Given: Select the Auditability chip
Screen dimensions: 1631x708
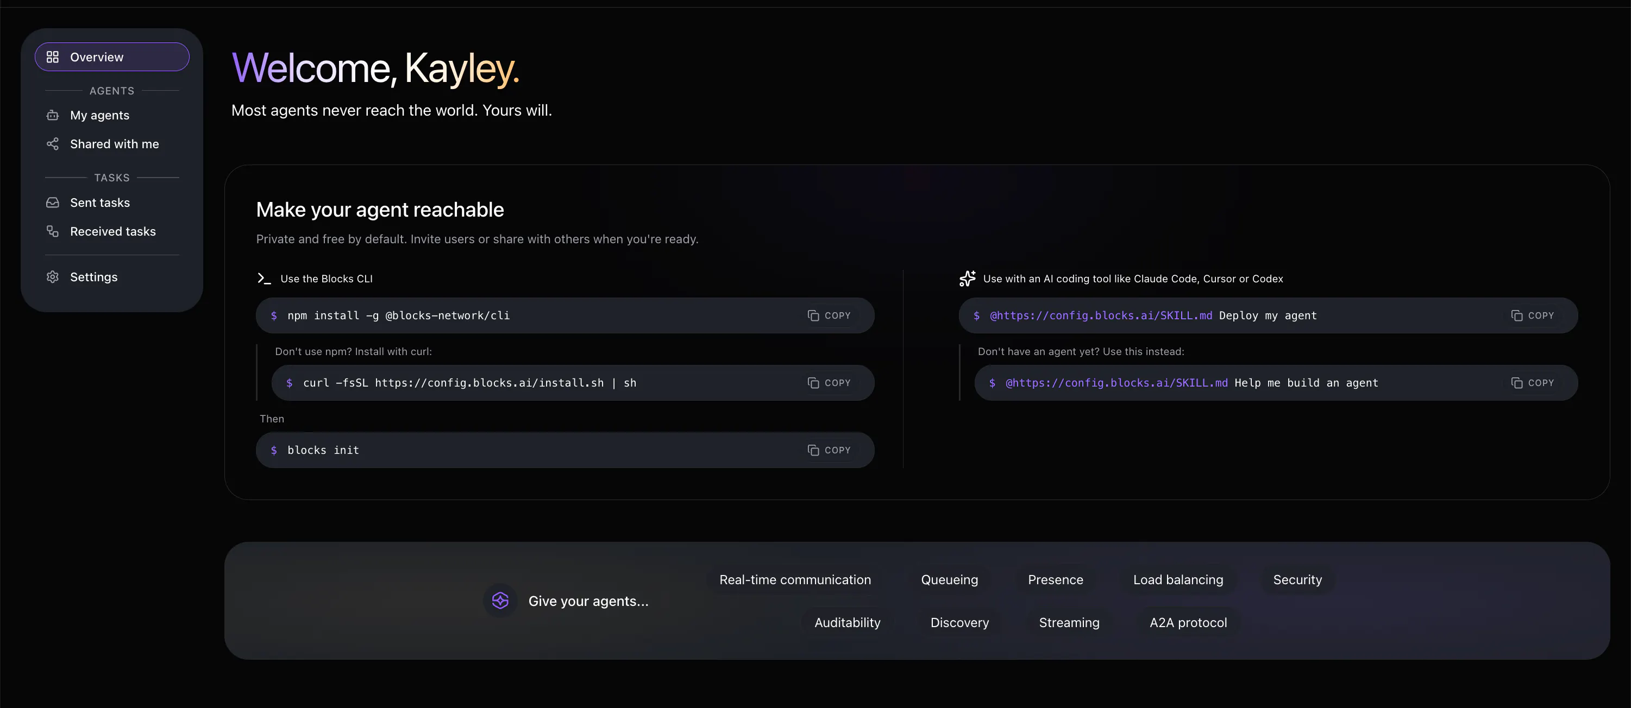Looking at the screenshot, I should click(x=847, y=623).
